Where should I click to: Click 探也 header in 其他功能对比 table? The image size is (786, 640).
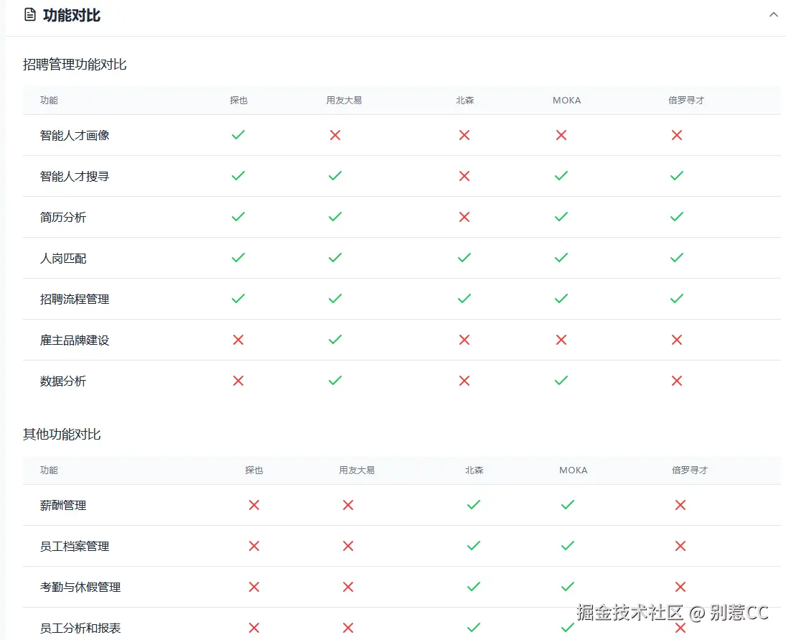[x=254, y=470]
